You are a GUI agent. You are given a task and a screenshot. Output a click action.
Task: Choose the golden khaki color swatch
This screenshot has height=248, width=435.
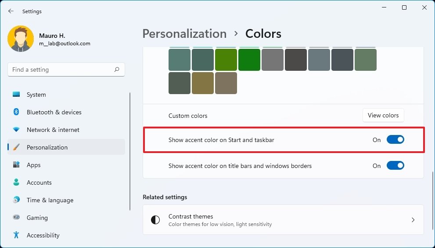point(202,83)
